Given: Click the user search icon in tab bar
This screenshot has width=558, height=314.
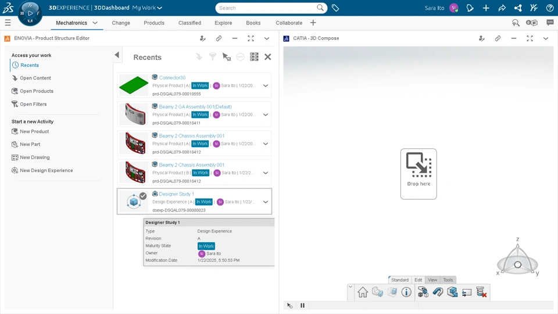Looking at the screenshot, I should tap(516, 23).
